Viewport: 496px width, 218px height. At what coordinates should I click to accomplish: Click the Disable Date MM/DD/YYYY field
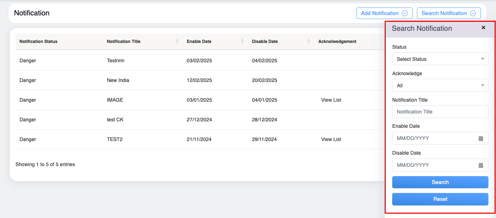pos(435,165)
